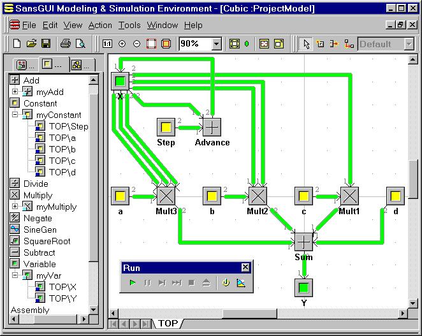
Task: Collapse the myConstant tree node
Action: [15, 115]
